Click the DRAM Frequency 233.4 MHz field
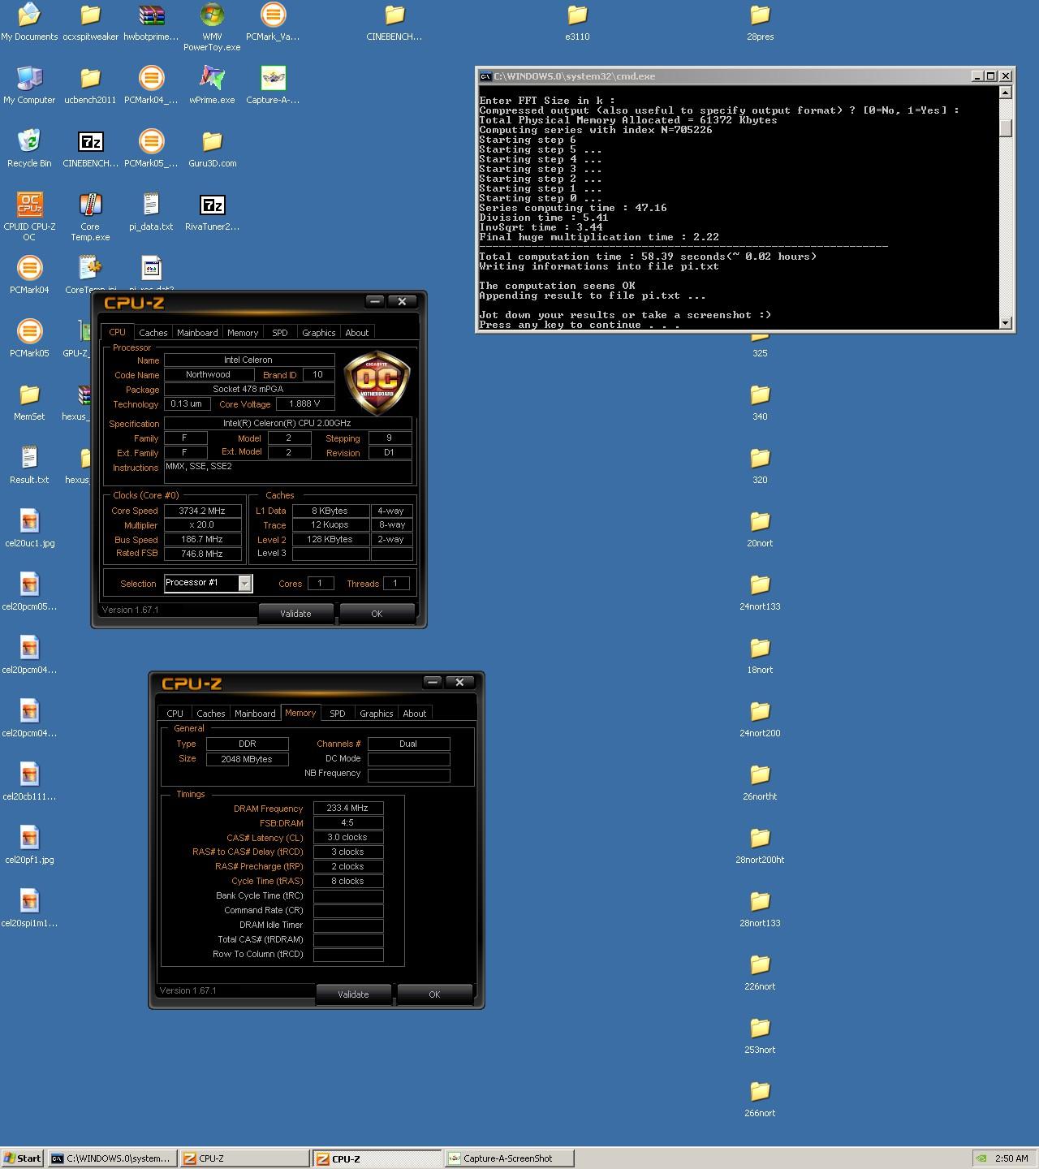The height and width of the screenshot is (1169, 1039). click(348, 808)
